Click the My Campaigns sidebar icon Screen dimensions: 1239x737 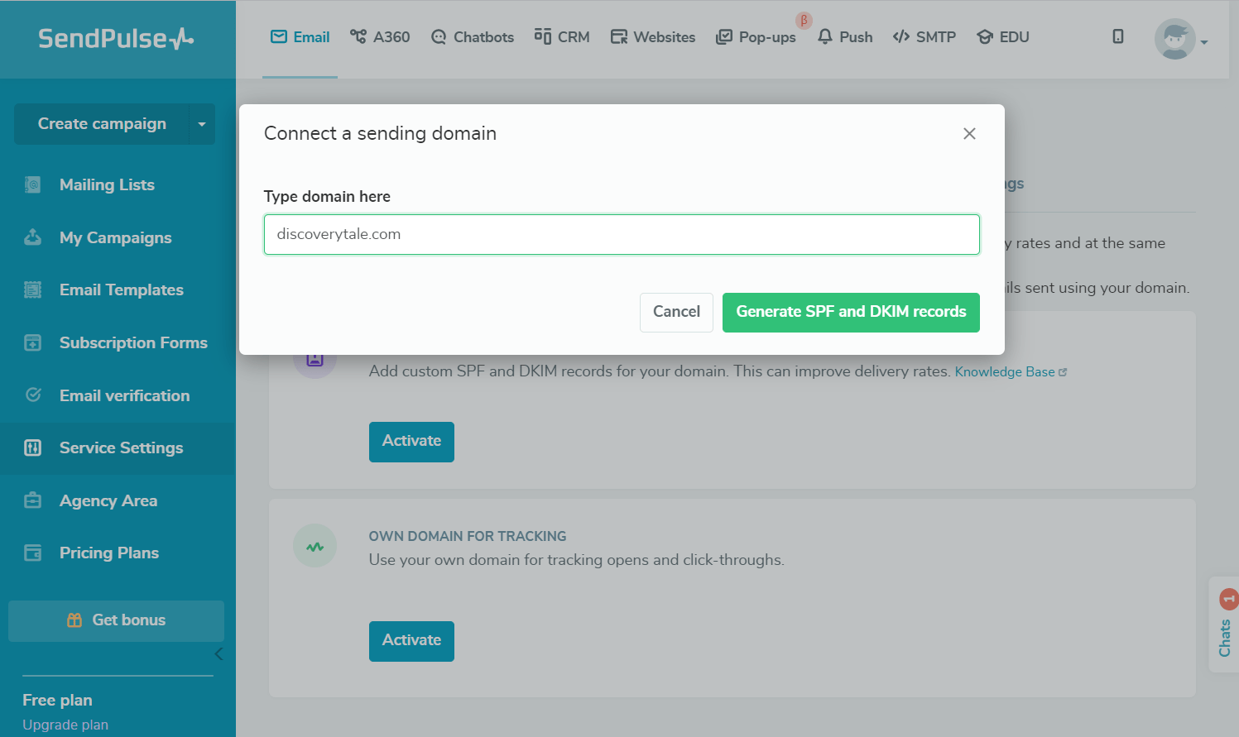(x=33, y=237)
